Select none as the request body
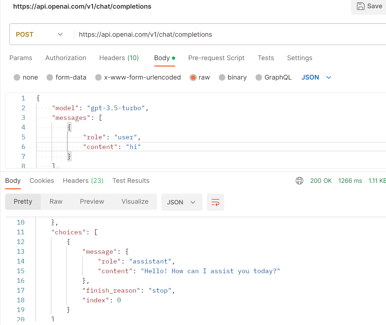This screenshot has height=325, width=386. 26,77
